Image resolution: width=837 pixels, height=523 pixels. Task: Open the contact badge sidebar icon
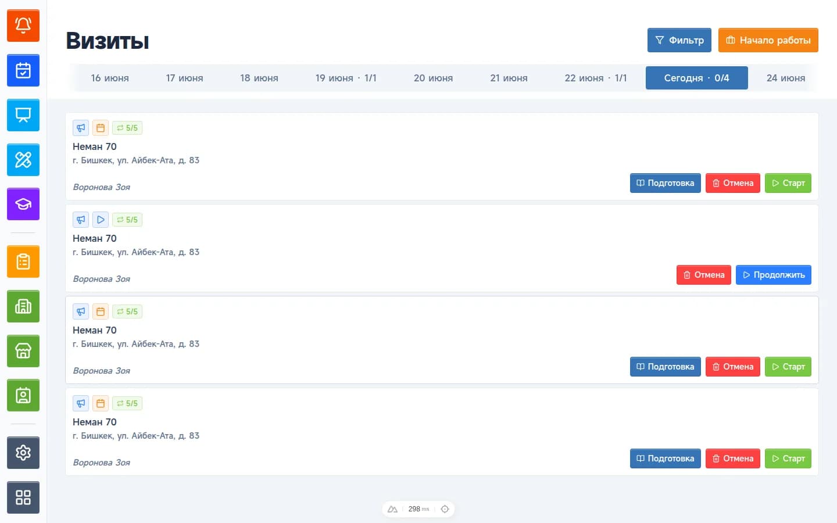23,395
